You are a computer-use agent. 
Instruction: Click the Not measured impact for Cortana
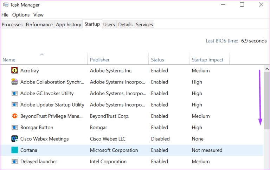point(207,150)
